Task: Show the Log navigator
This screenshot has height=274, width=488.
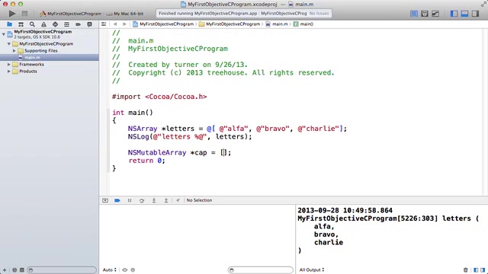Action: [x=90, y=24]
